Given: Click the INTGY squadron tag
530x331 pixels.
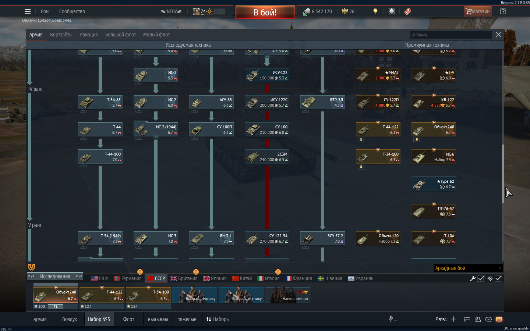Looking at the screenshot, I should (x=171, y=11).
